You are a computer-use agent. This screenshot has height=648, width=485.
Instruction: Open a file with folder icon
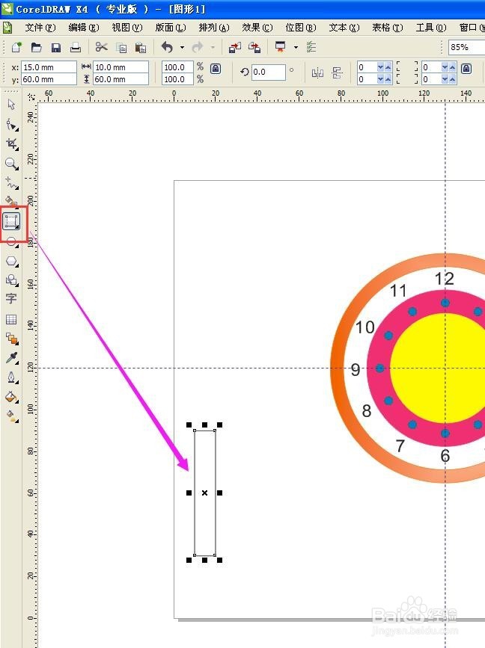pos(37,47)
